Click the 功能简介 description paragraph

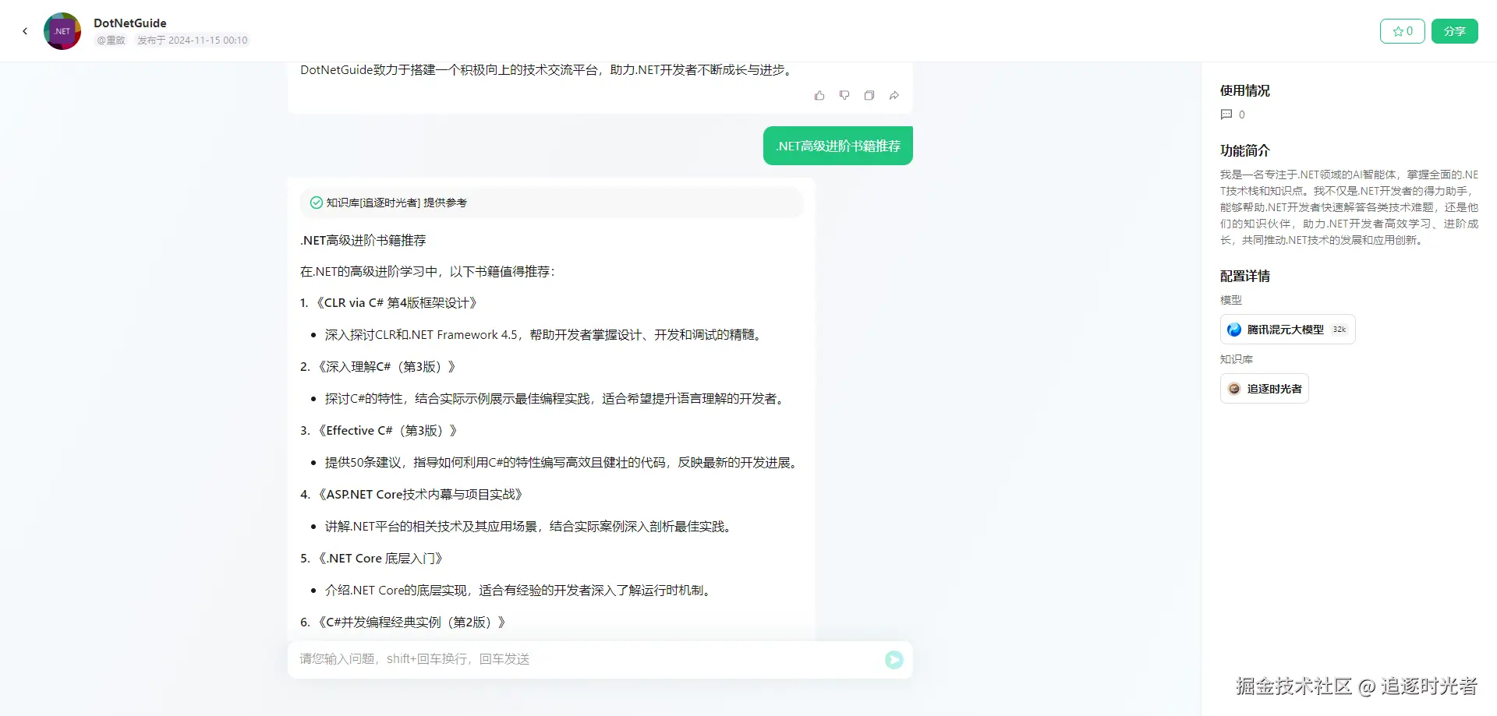click(1349, 207)
